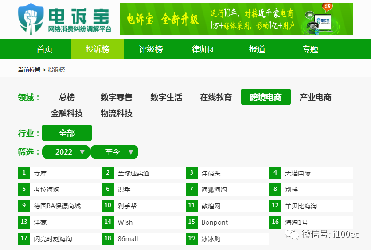Filter by 产业电商 domain
The image size is (371, 250).
(x=316, y=97)
